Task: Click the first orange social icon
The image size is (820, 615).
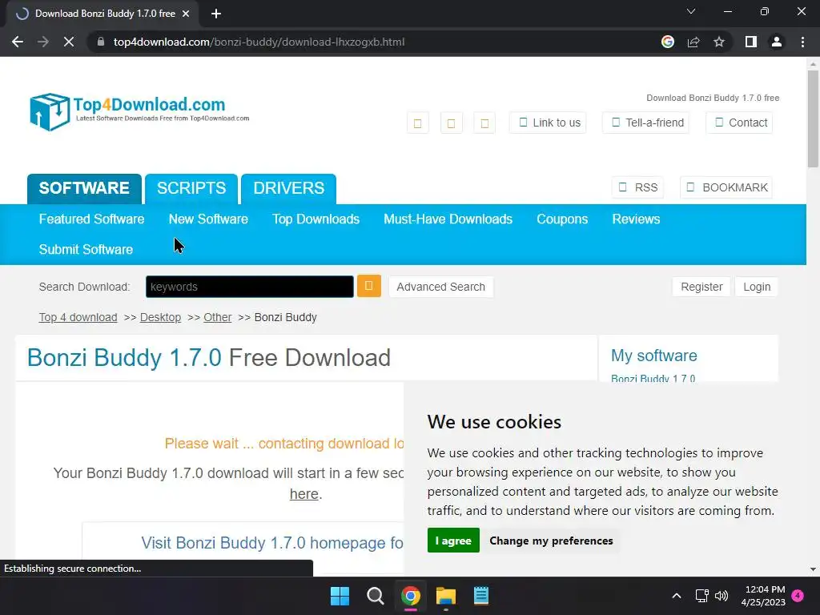Action: tap(418, 123)
